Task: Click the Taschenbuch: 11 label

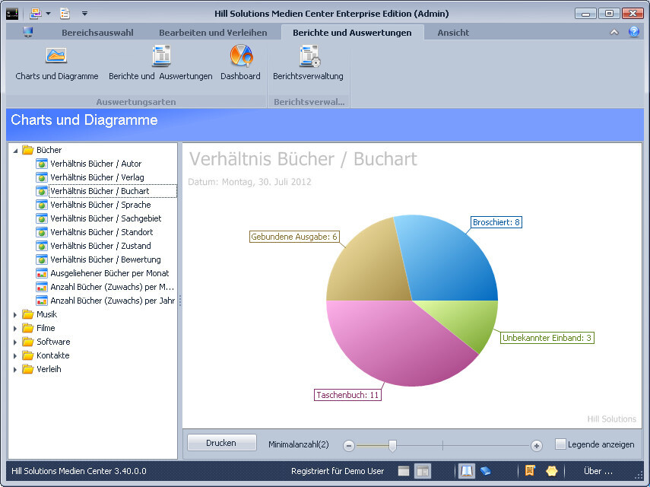Action: (347, 394)
